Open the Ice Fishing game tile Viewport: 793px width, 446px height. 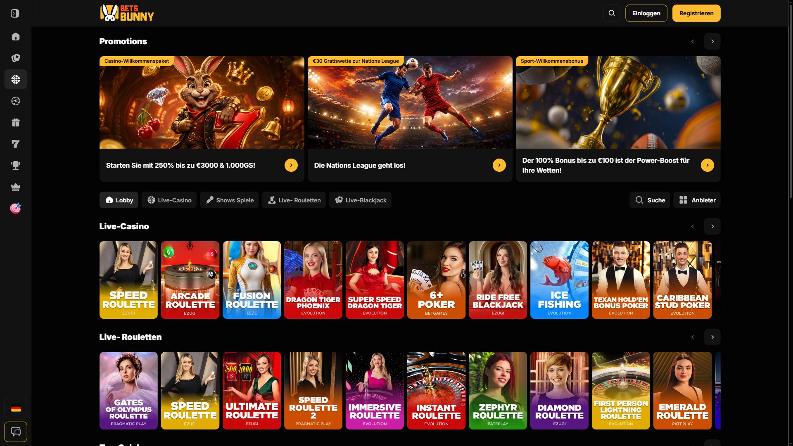click(559, 280)
